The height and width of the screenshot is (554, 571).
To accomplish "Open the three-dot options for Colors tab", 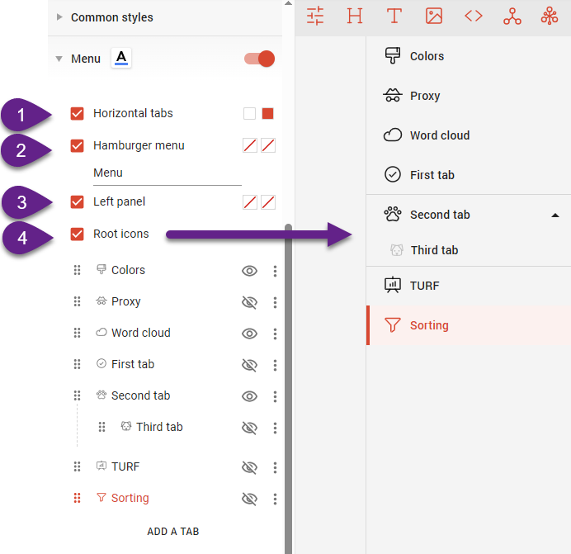I will (x=275, y=271).
